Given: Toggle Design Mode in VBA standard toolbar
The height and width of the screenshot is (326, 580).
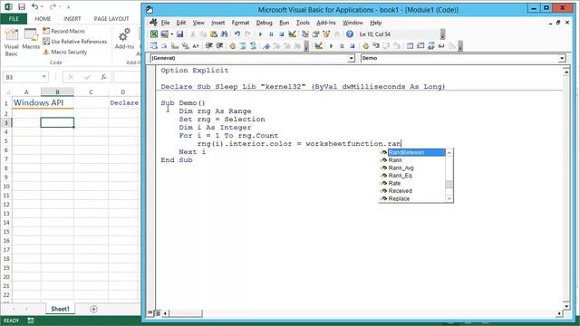Looking at the screenshot, I should (292, 34).
